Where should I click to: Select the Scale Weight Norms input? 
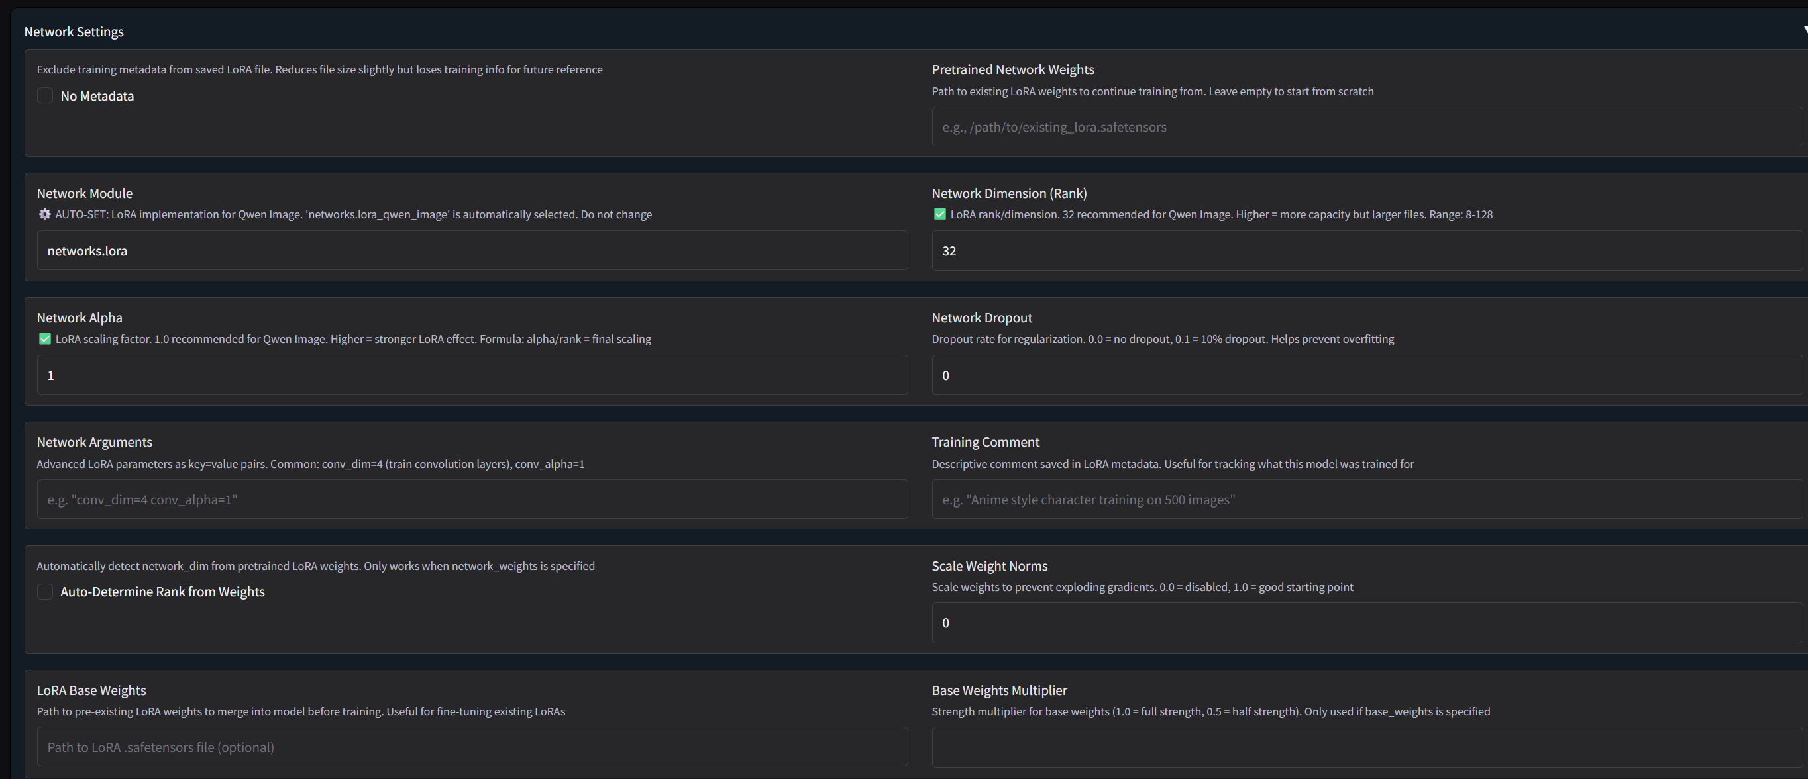[x=1366, y=623]
